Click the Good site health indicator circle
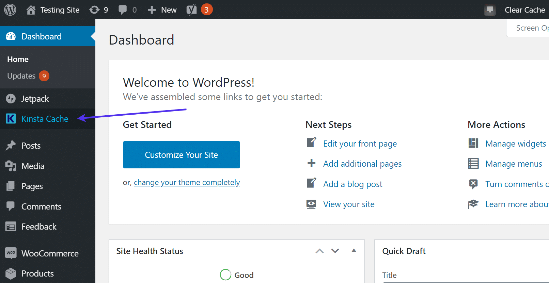Screen dimensions: 549x283 point(225,275)
